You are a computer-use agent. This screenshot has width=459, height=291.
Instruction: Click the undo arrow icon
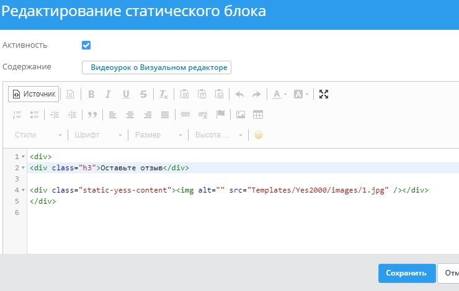pos(239,94)
